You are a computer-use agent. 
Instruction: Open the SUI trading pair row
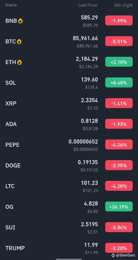[69, 227]
